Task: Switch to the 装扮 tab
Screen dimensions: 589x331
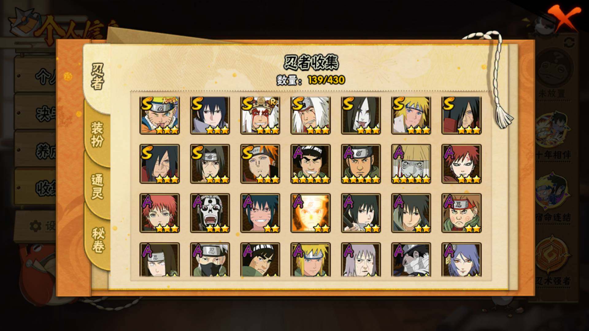Action: pos(97,134)
